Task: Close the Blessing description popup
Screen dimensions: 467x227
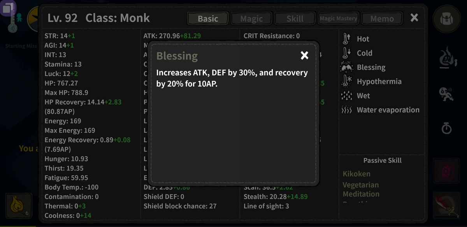Action: click(x=304, y=55)
